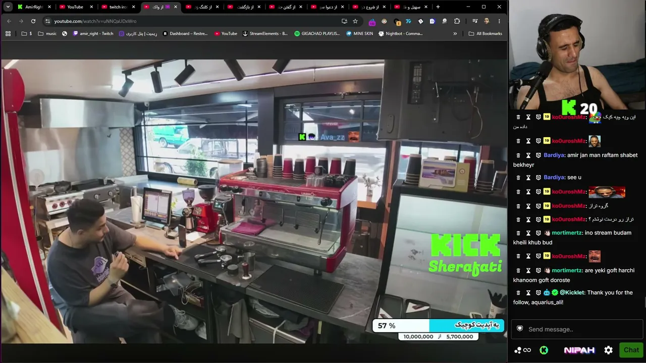Screen dimensions: 646x363
Task: Open 'MINE SKIN' bookmark
Action: pos(359,34)
